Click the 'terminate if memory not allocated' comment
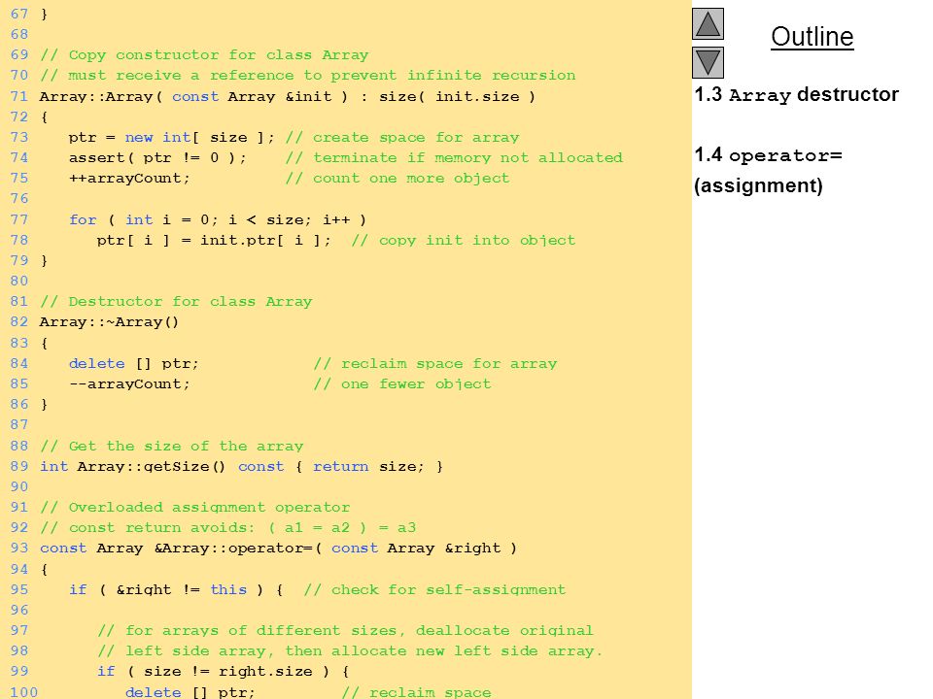The height and width of the screenshot is (699, 933). (454, 157)
